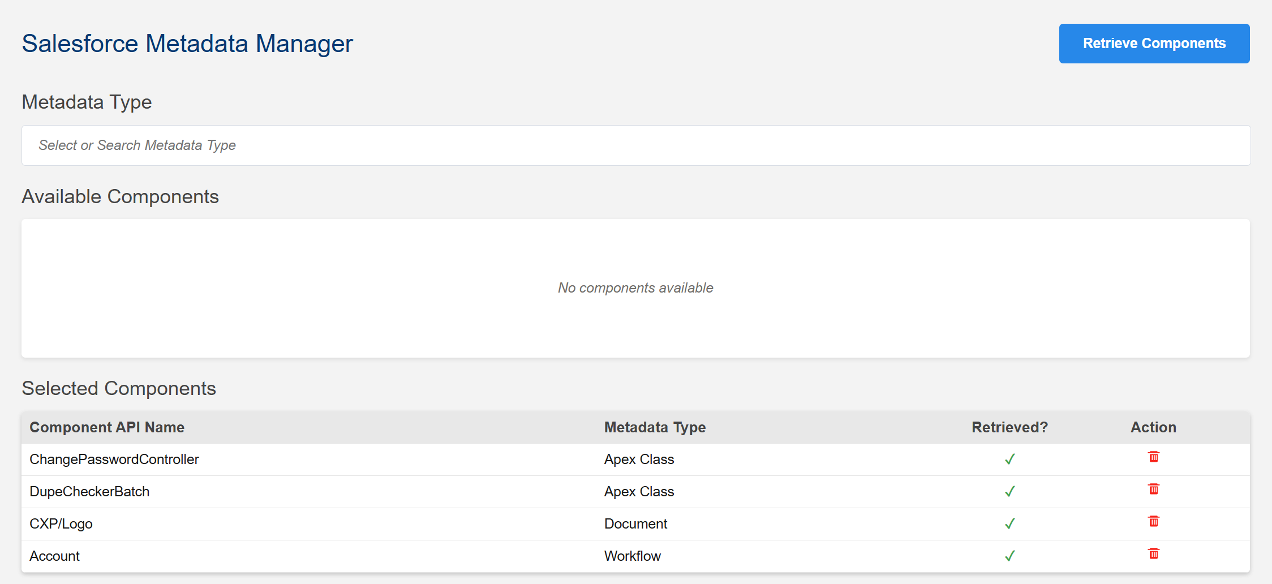Click the Available Components heading

coord(120,196)
